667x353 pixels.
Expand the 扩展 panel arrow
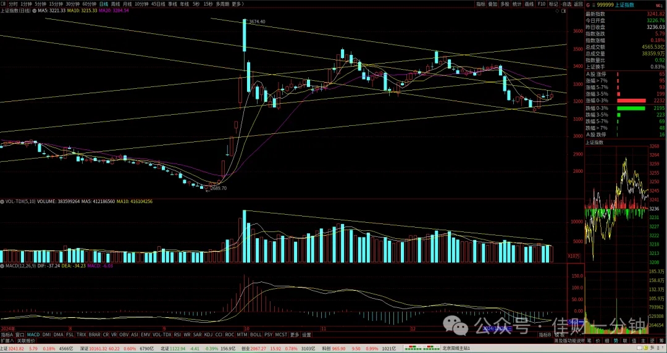[x=7, y=341]
